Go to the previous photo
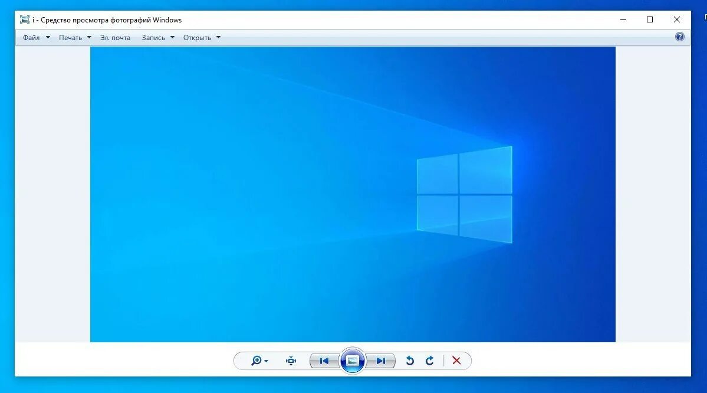 pos(324,361)
